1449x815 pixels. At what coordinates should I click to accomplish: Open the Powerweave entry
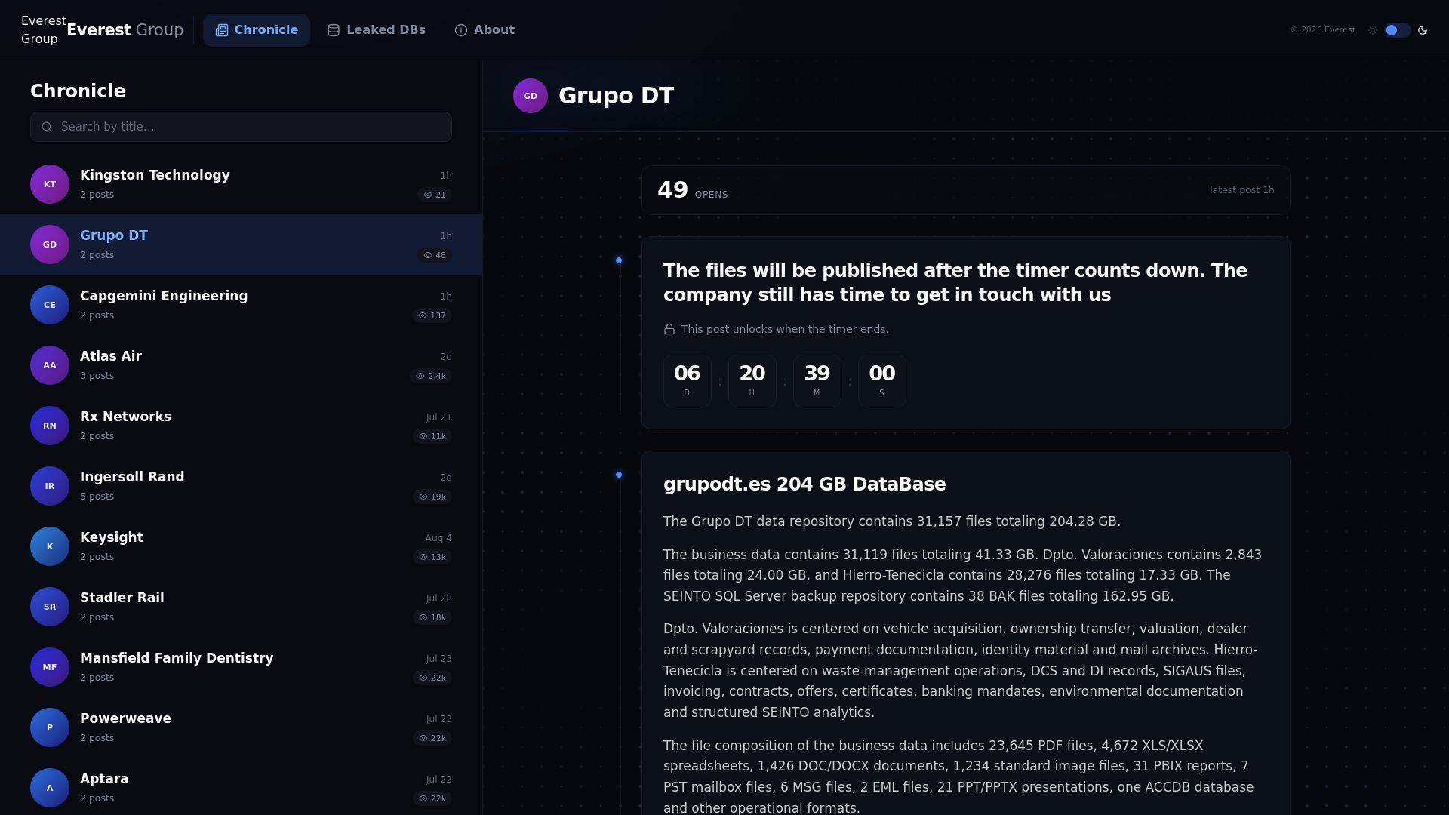241,727
